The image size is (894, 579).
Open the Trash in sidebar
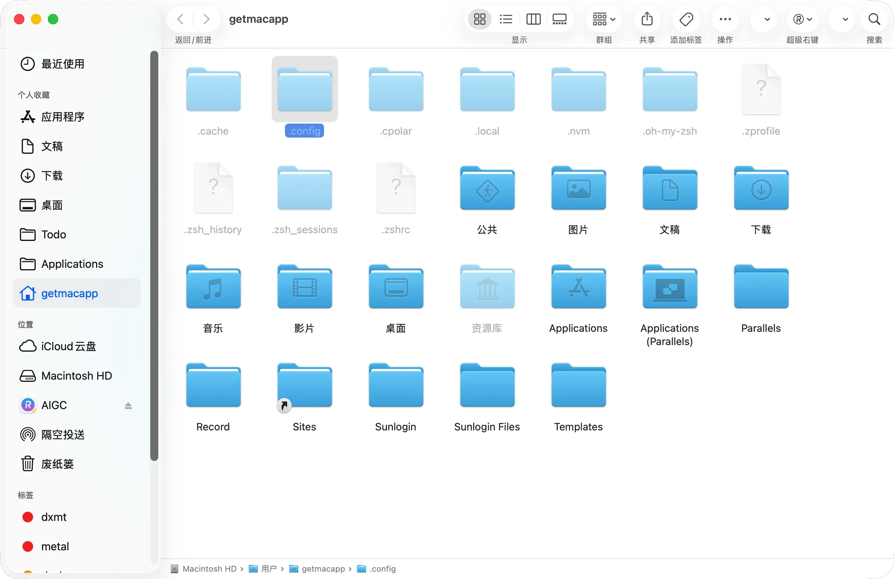(57, 464)
